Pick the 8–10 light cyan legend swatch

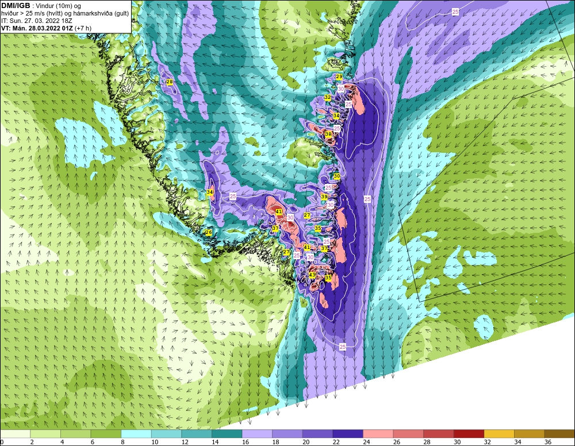[x=136, y=434]
